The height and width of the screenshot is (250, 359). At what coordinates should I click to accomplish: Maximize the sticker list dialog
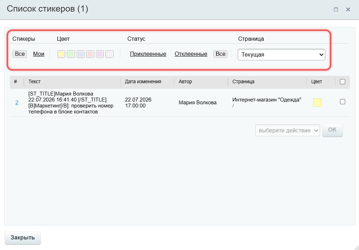(x=336, y=9)
